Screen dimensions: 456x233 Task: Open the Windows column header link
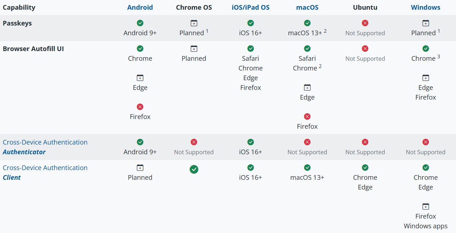tap(425, 8)
